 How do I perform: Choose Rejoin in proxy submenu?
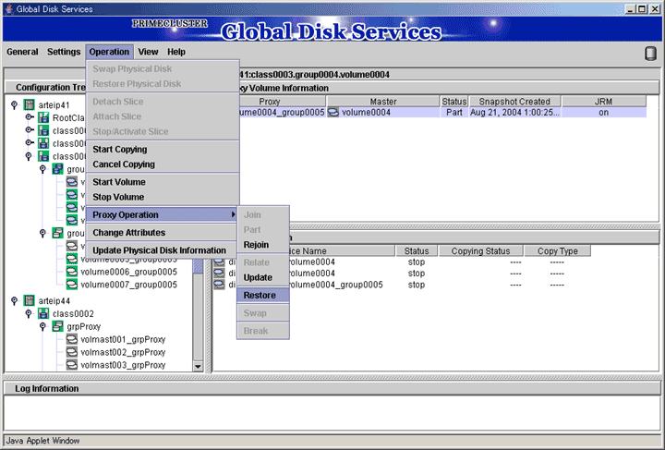263,245
